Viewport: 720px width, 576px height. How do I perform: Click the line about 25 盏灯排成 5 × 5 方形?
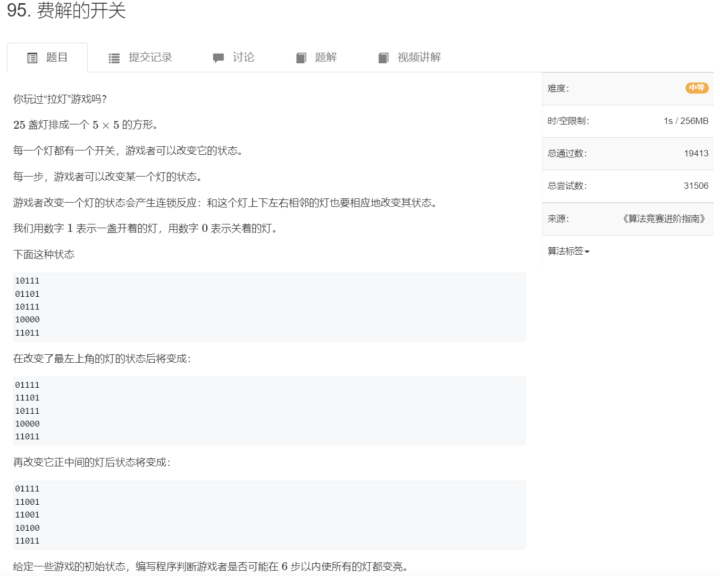(x=86, y=125)
